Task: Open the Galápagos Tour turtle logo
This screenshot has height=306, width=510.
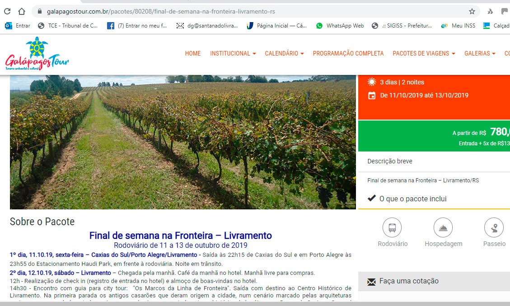Action: (x=37, y=54)
